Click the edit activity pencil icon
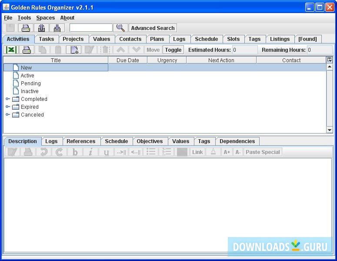Image resolution: width=337 pixels, height=261 pixels. click(90, 50)
